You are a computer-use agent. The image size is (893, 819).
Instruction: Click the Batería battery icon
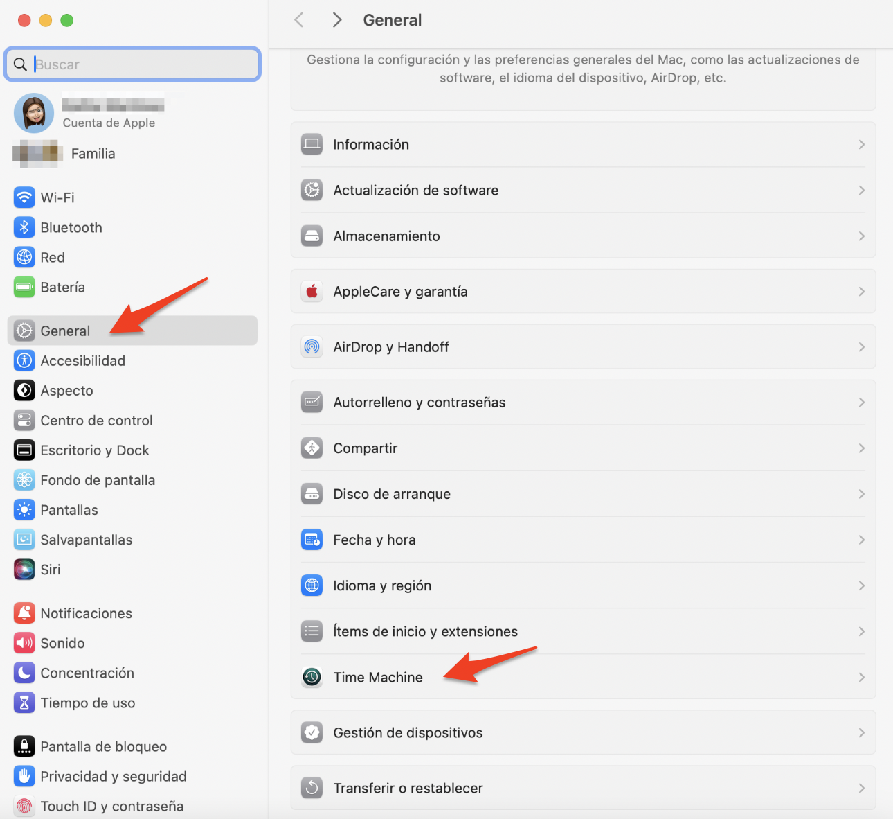click(24, 287)
